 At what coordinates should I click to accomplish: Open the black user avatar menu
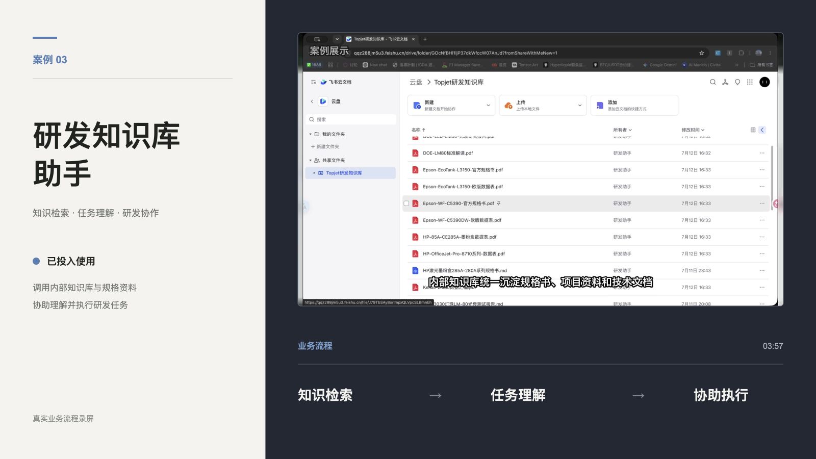(x=764, y=82)
